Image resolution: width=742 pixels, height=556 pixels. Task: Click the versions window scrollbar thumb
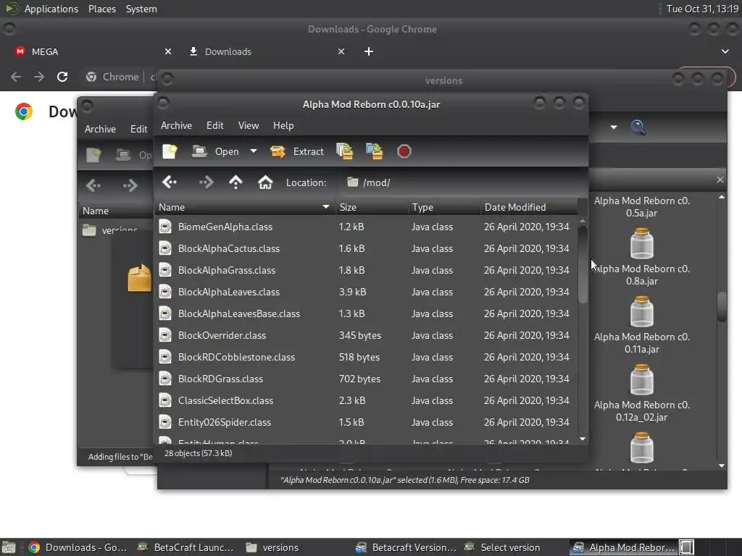coord(722,307)
